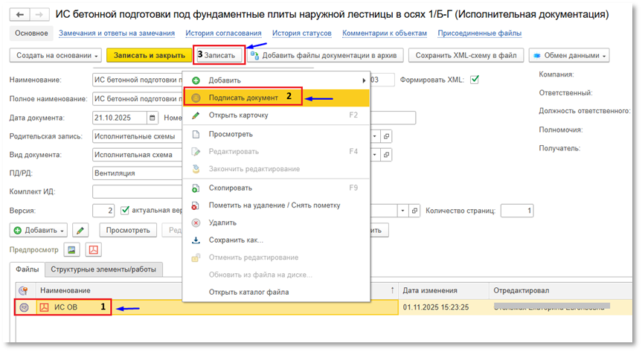The image size is (642, 352).
Task: Click the PDF icon of ИС ОВ file
Action: 44,307
